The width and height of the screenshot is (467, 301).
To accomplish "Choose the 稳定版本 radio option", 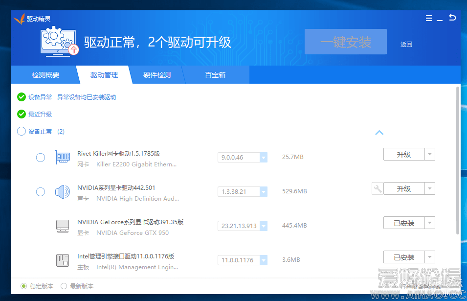I will [x=23, y=286].
